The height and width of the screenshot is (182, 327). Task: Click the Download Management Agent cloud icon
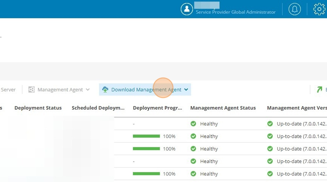[105, 90]
